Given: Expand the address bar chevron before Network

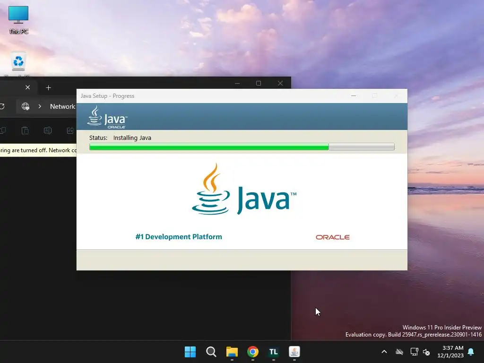Looking at the screenshot, I should click(x=40, y=106).
